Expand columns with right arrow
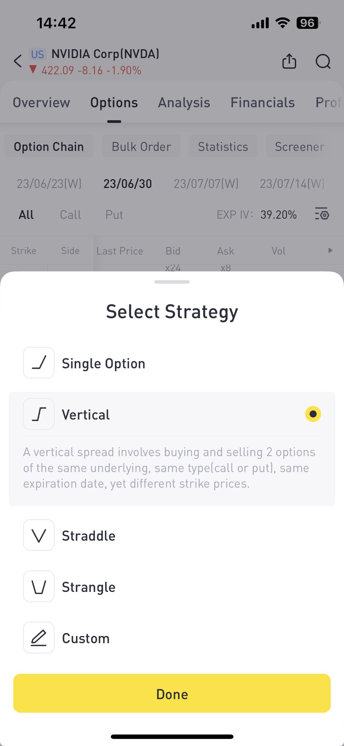Image resolution: width=344 pixels, height=746 pixels. (x=330, y=251)
